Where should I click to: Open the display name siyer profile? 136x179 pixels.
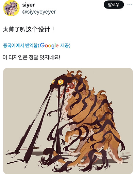coord(29,5)
